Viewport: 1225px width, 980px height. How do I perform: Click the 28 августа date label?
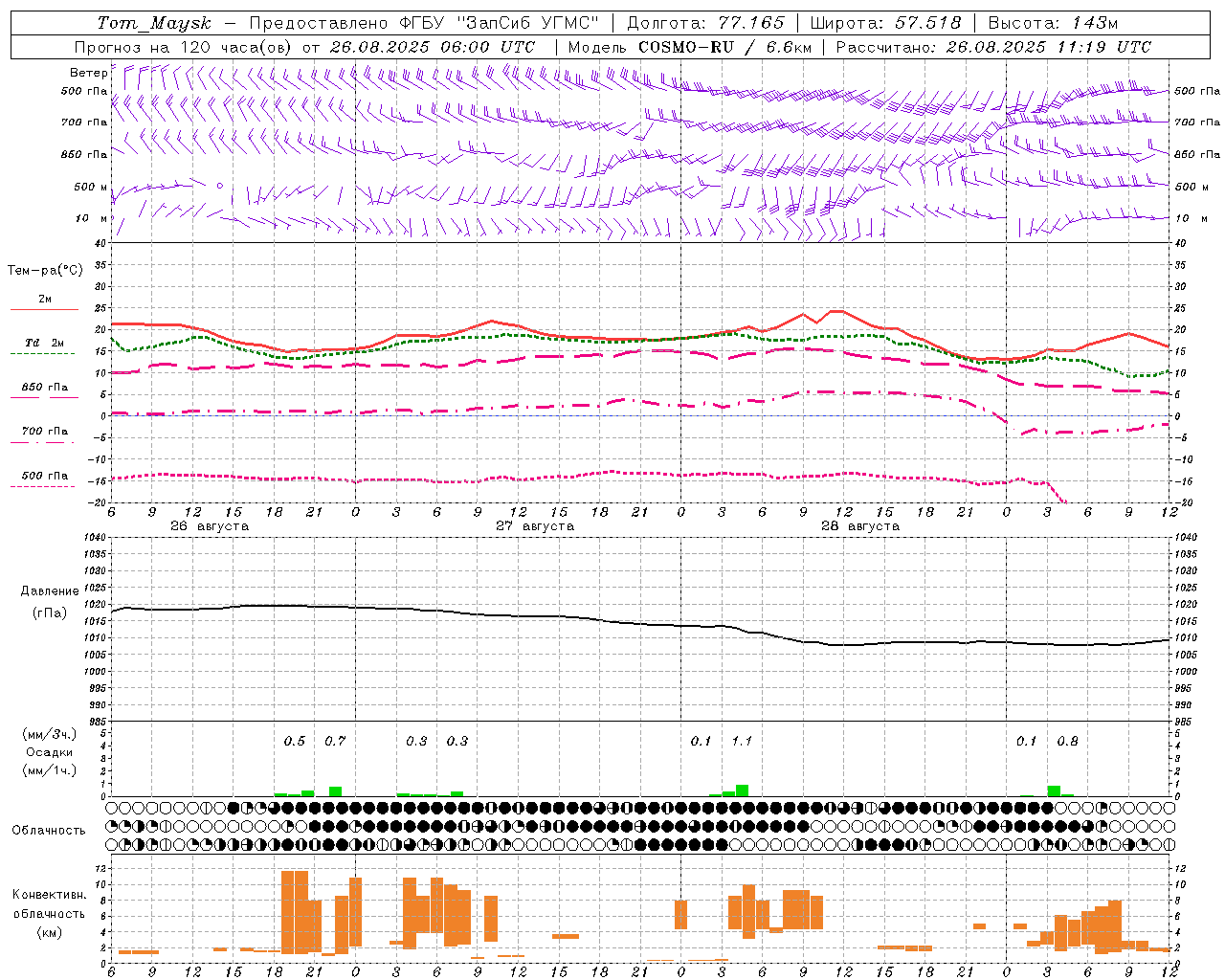point(860,526)
